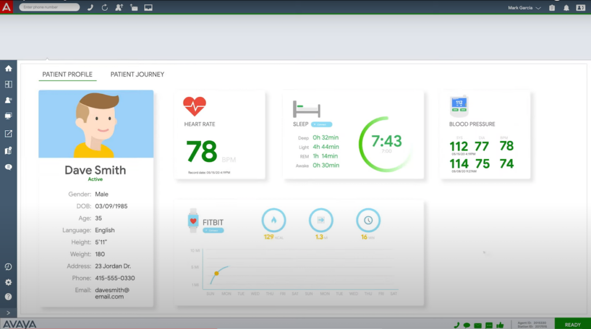
Task: Click the Enter phone number field
Action: [x=50, y=7]
